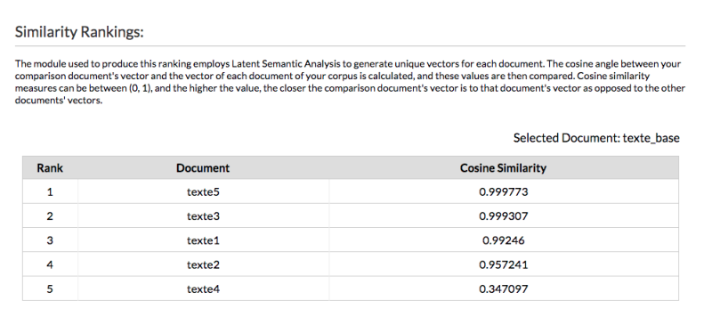Click the Similarity Rankings heading

(x=79, y=32)
